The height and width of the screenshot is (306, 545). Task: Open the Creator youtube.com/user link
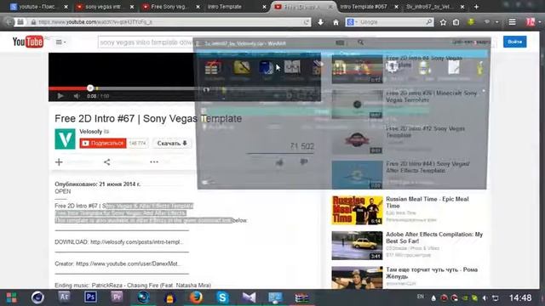(128, 263)
